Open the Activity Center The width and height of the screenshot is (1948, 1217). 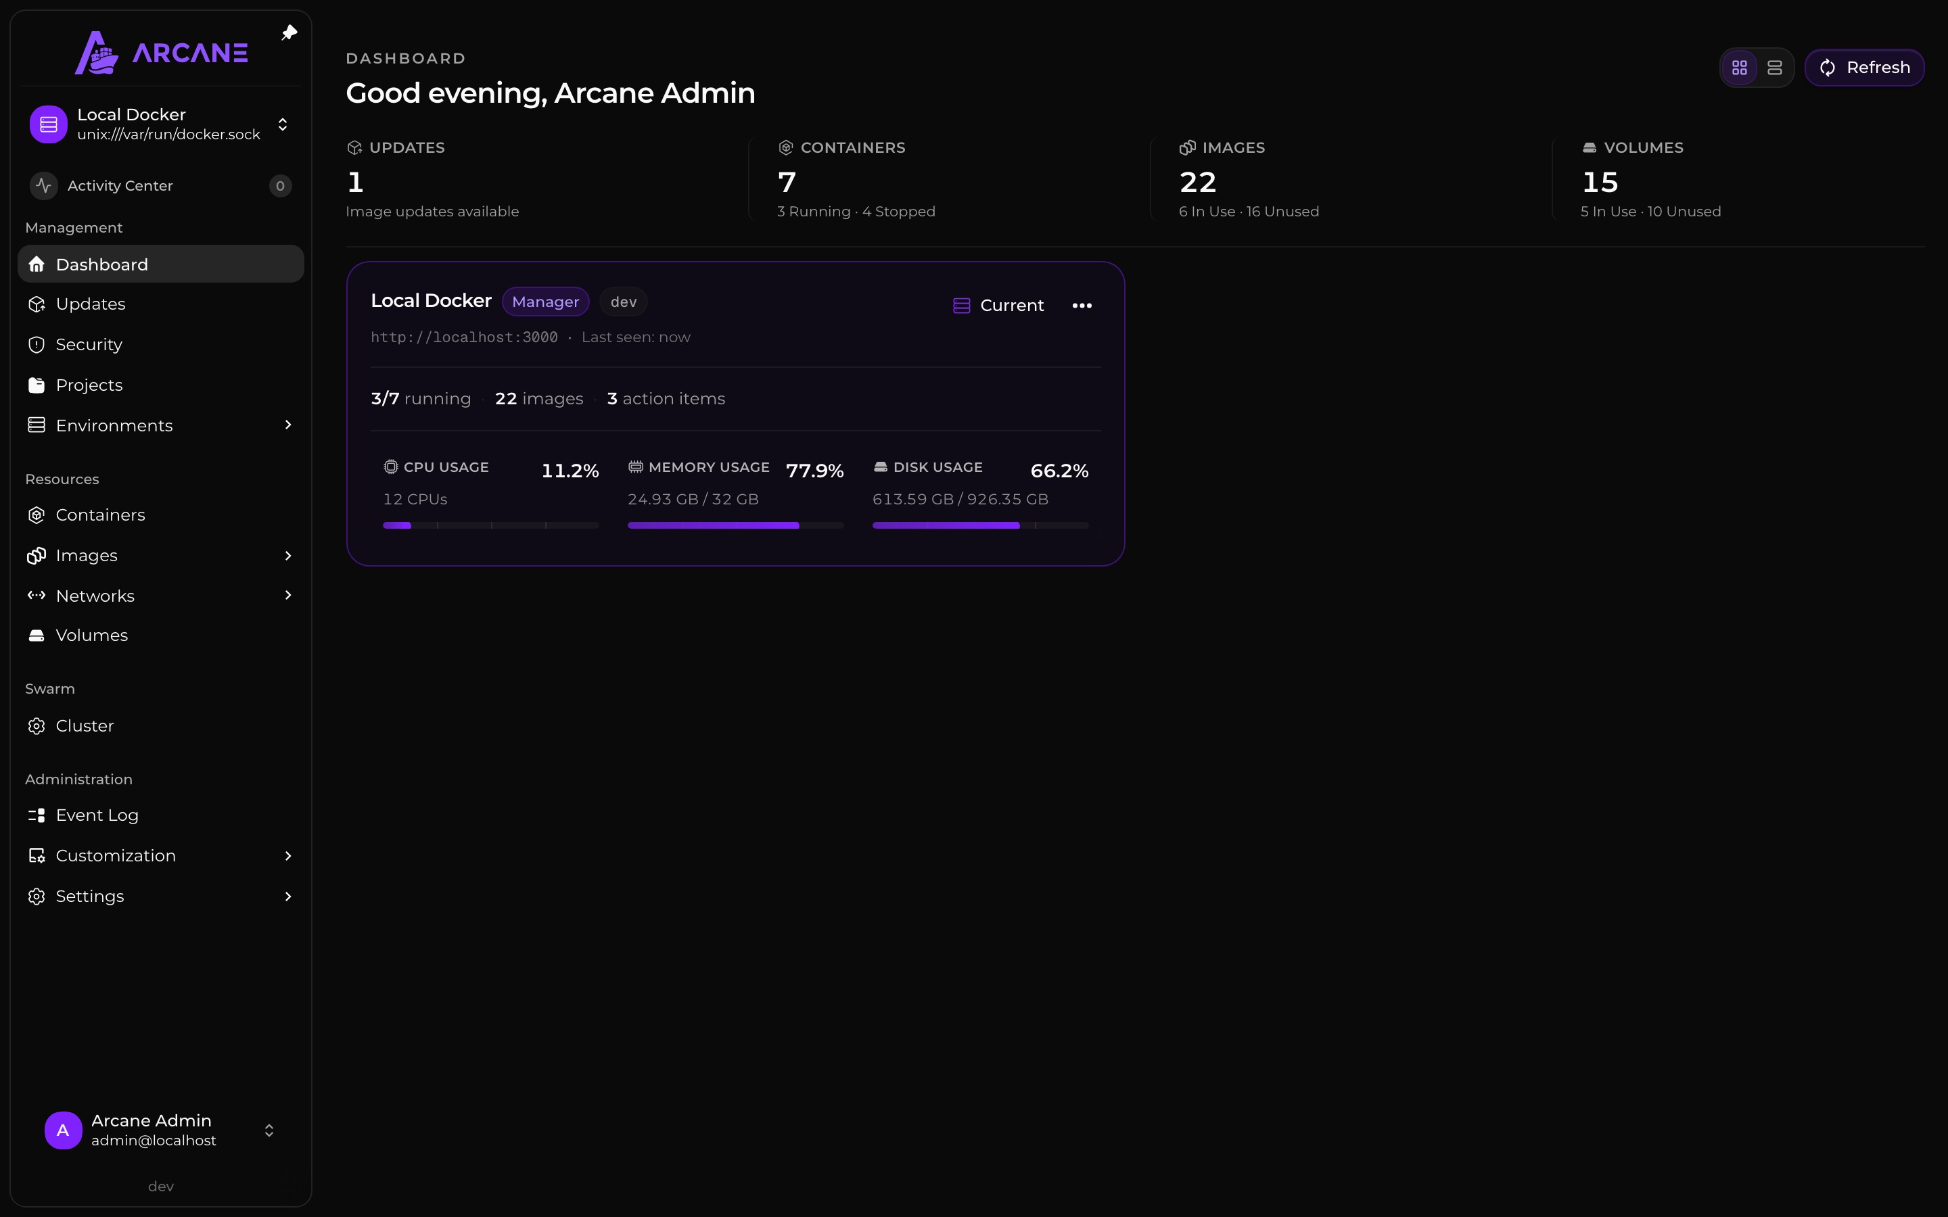coord(161,186)
